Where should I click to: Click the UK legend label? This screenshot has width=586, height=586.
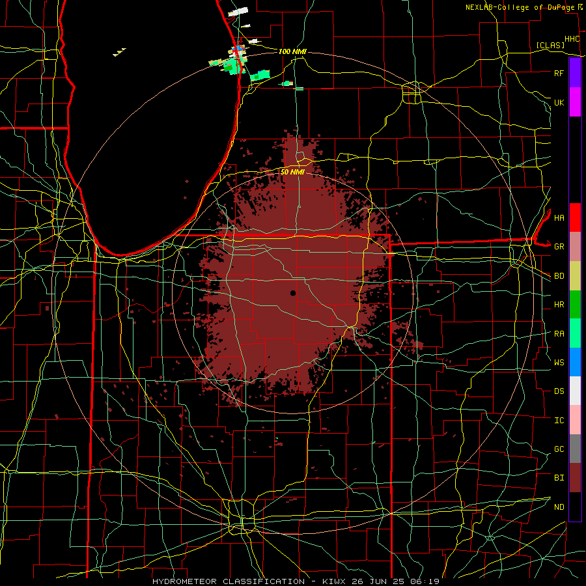[559, 102]
